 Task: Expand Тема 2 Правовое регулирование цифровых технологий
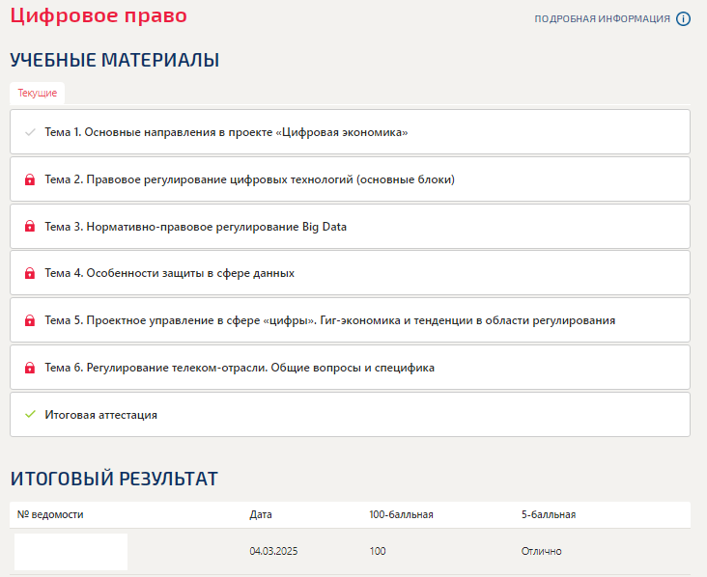tap(350, 179)
